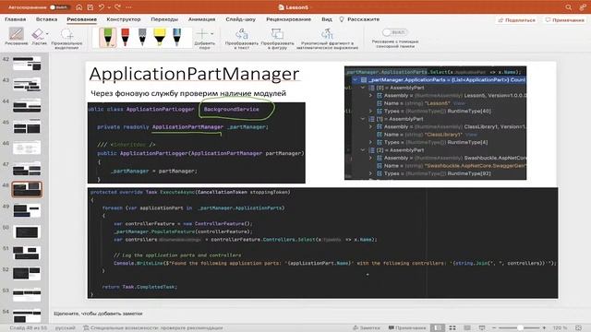Open the Вид tab
The width and height of the screenshot is (591, 332).
[x=327, y=19]
